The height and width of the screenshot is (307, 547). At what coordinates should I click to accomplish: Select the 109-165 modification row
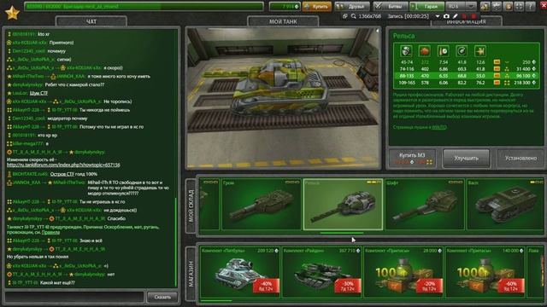coord(467,83)
